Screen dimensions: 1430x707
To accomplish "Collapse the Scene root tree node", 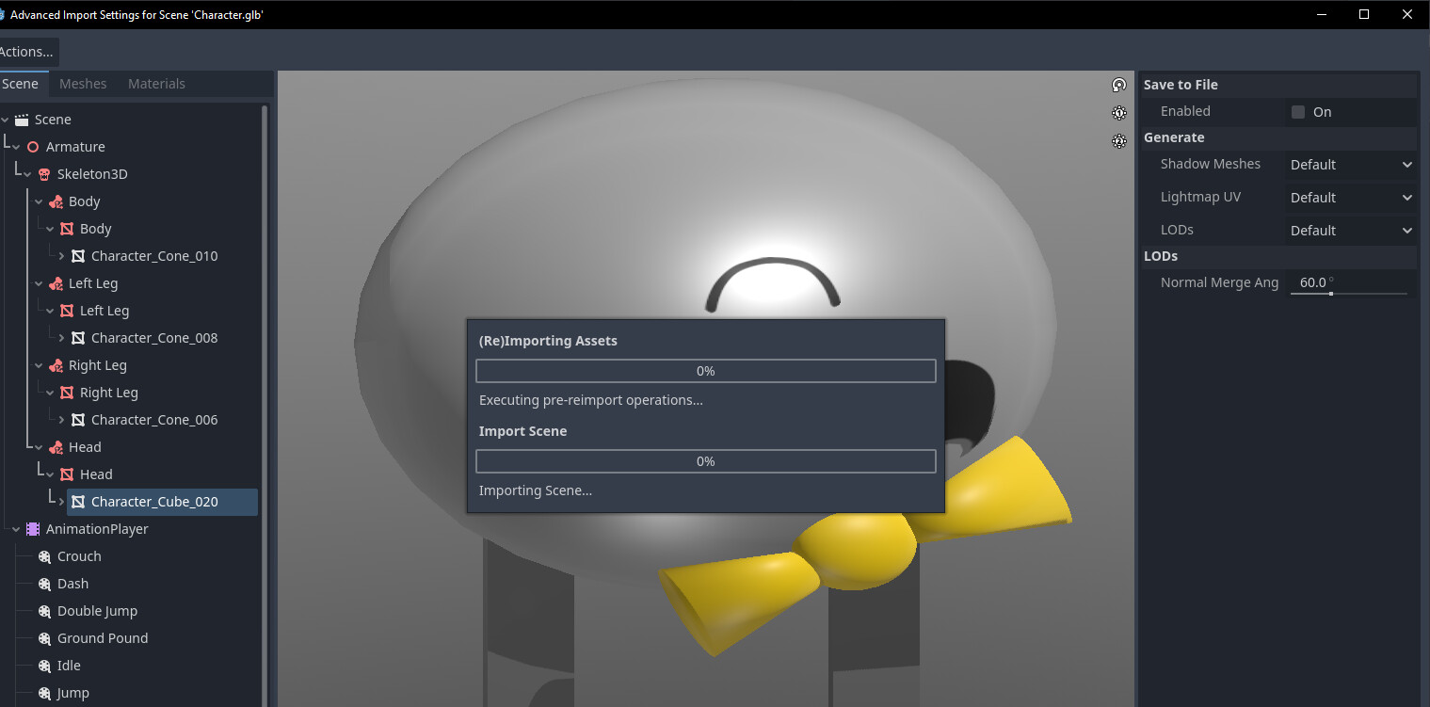I will (6, 120).
